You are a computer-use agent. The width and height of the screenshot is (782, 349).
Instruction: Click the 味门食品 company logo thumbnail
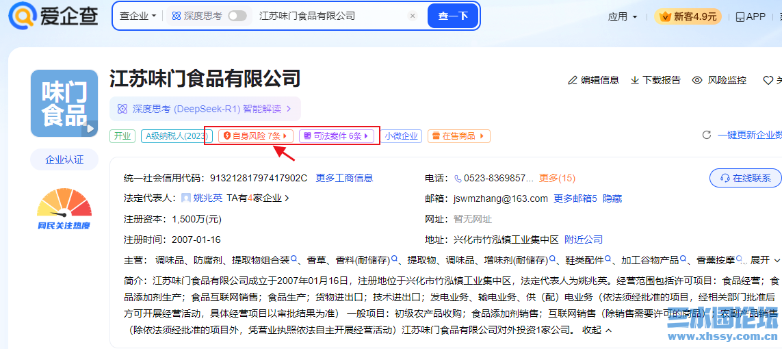(64, 103)
